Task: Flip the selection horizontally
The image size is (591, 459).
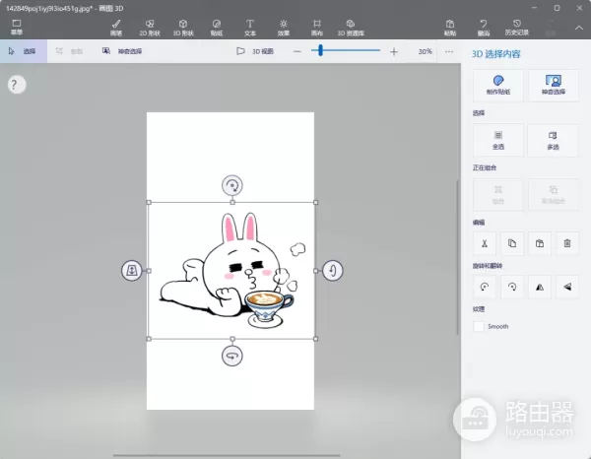Action: pyautogui.click(x=540, y=287)
